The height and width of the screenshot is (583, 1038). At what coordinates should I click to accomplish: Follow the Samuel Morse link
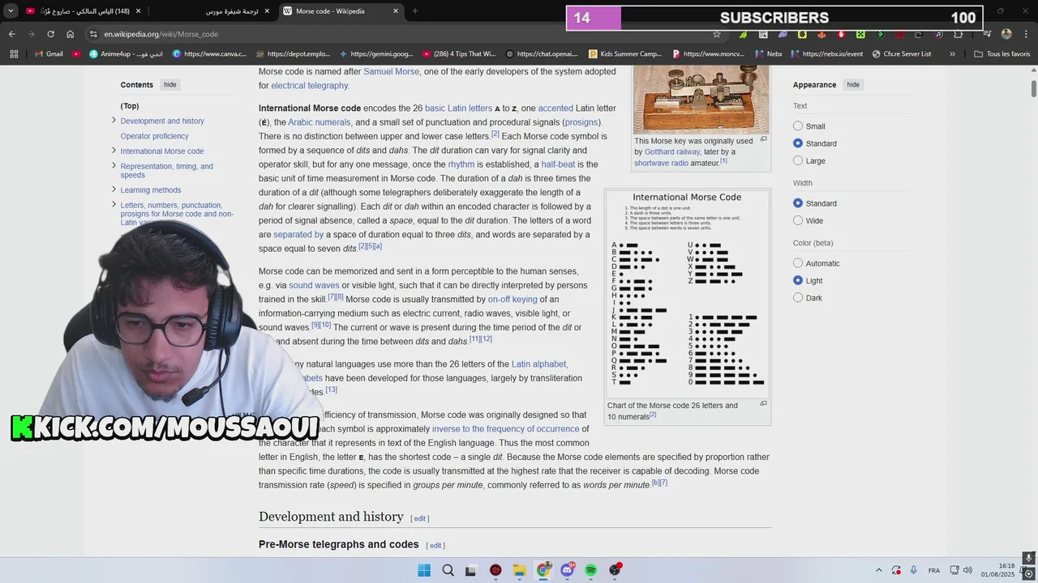(x=391, y=71)
